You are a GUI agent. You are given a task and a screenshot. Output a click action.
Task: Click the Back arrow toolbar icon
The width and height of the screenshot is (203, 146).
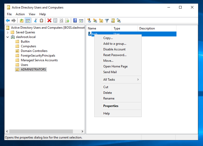click(8, 21)
